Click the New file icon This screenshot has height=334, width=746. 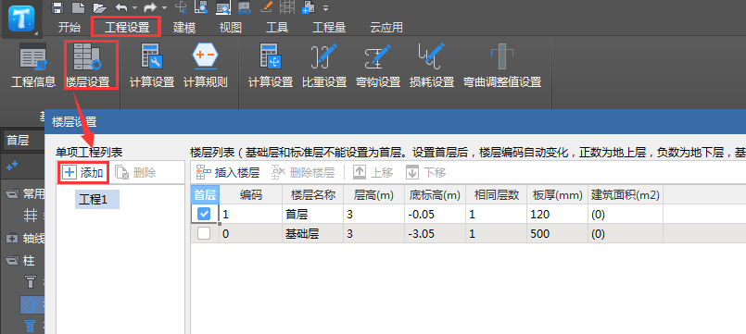point(78,7)
